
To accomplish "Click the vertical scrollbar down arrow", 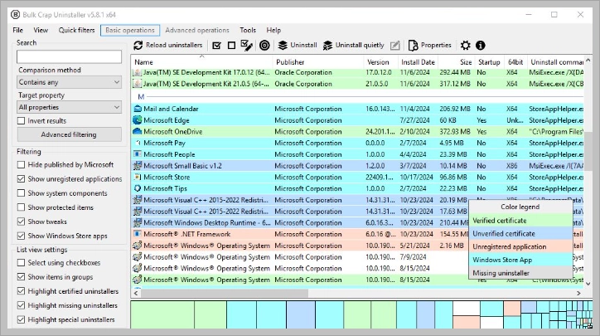I will click(x=588, y=284).
